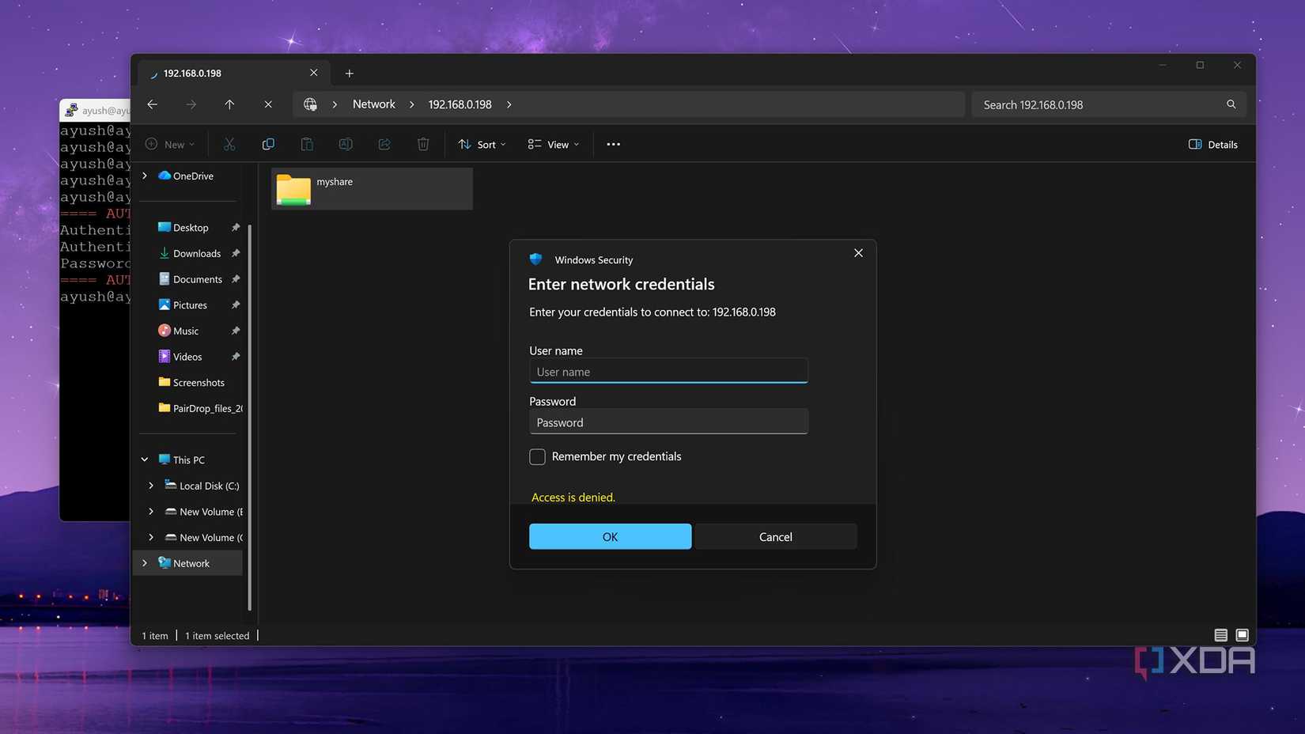The height and width of the screenshot is (734, 1305).
Task: Select the myshare folder
Action: (x=372, y=189)
